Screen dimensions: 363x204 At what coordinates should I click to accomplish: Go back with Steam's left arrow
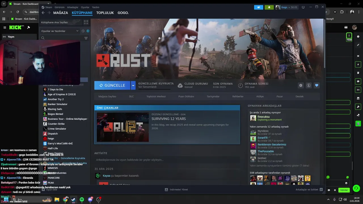coord(43,13)
